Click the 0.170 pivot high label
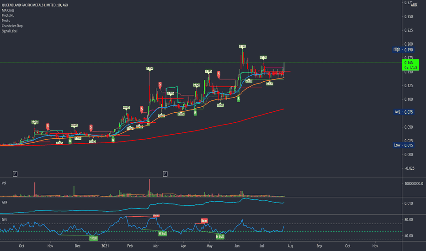The width and height of the screenshot is (426, 251). click(x=263, y=57)
